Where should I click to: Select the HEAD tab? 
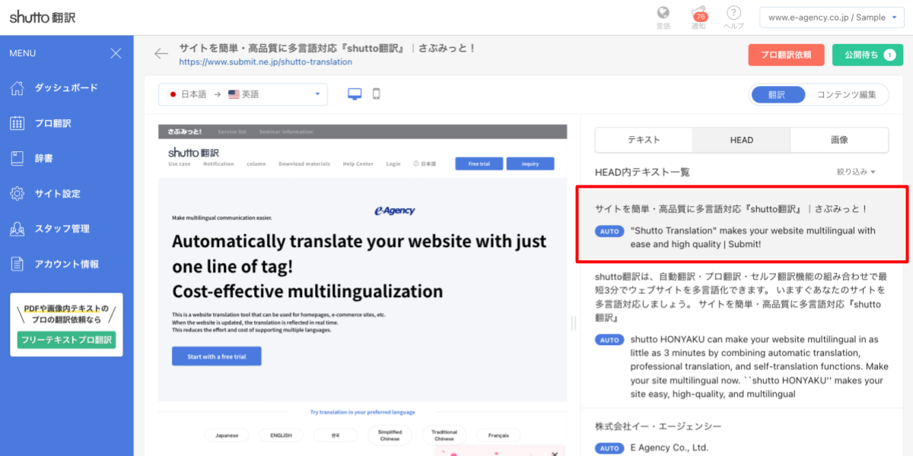point(741,140)
